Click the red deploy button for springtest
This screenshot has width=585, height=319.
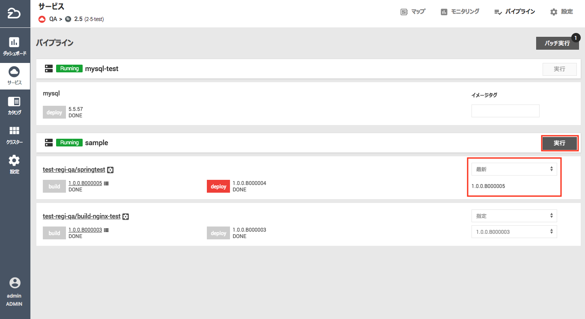click(218, 186)
